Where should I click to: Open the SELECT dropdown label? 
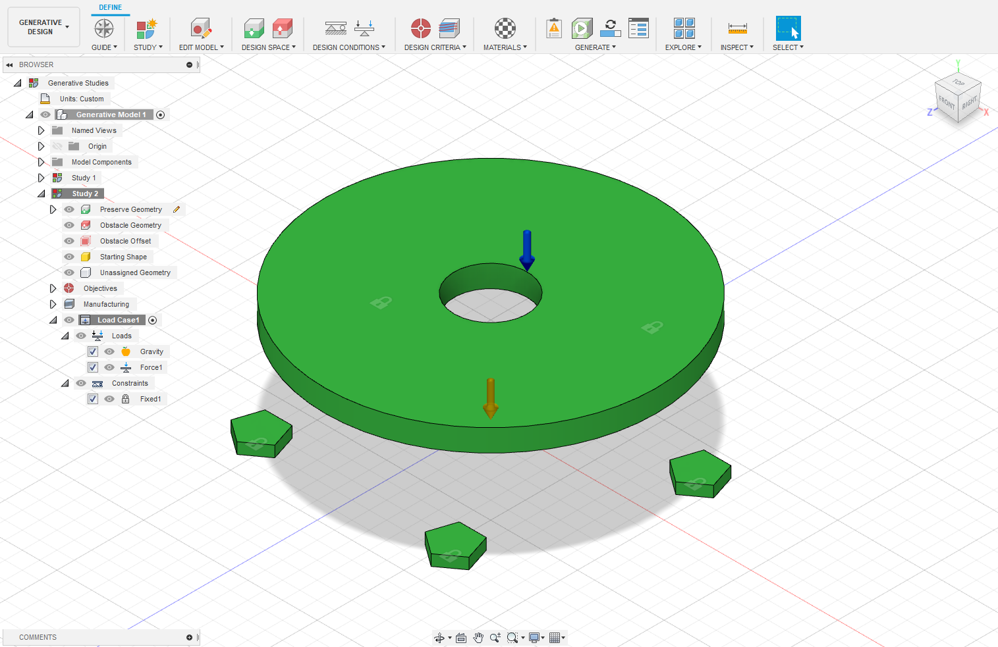pos(788,47)
